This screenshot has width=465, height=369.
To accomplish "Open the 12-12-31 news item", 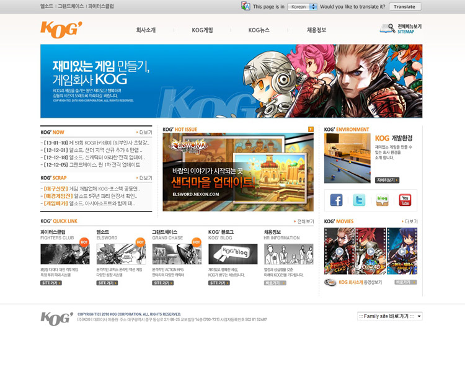I will [91, 150].
